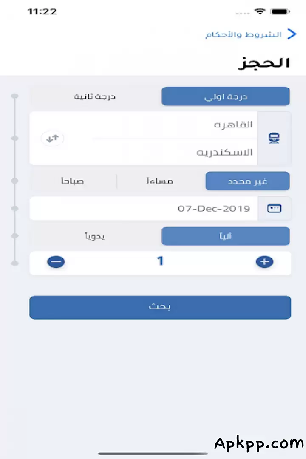Select the درجة اولى (first class) tab
The image size is (306, 459).
pyautogui.click(x=226, y=96)
